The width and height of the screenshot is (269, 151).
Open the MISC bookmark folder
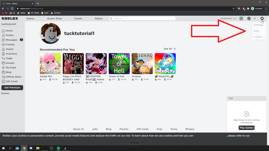[x=45, y=13]
